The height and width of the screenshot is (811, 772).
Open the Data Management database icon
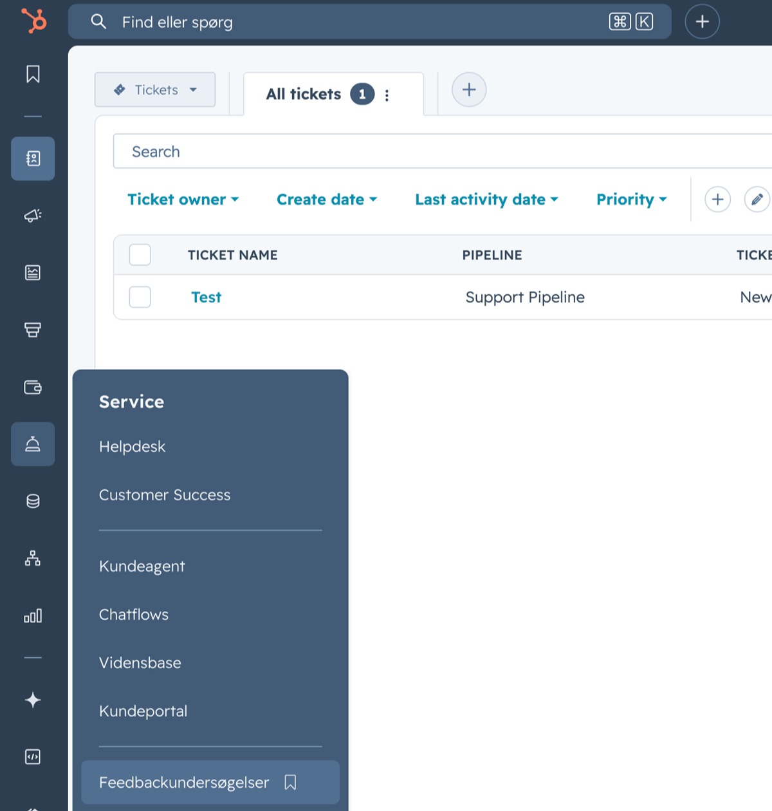coord(33,501)
